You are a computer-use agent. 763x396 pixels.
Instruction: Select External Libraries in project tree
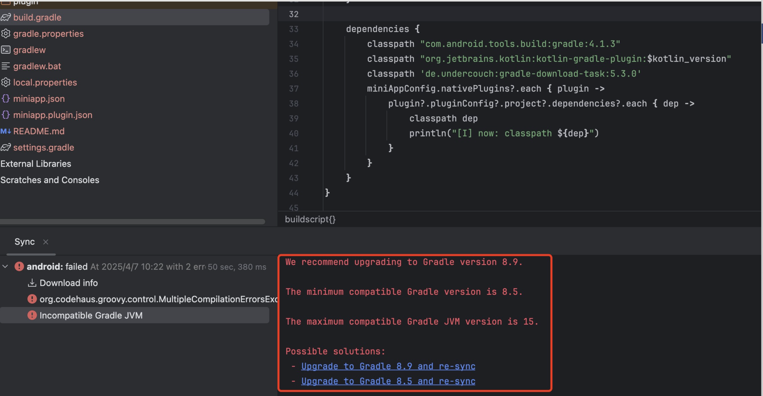click(36, 163)
